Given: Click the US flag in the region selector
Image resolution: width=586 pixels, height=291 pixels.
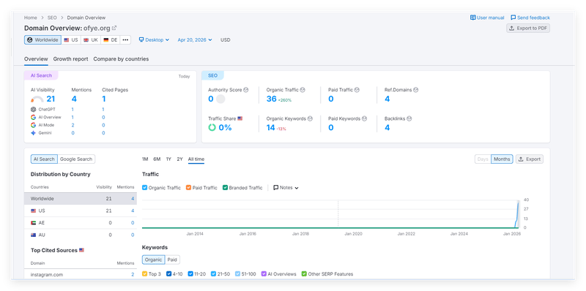Looking at the screenshot, I should [66, 40].
